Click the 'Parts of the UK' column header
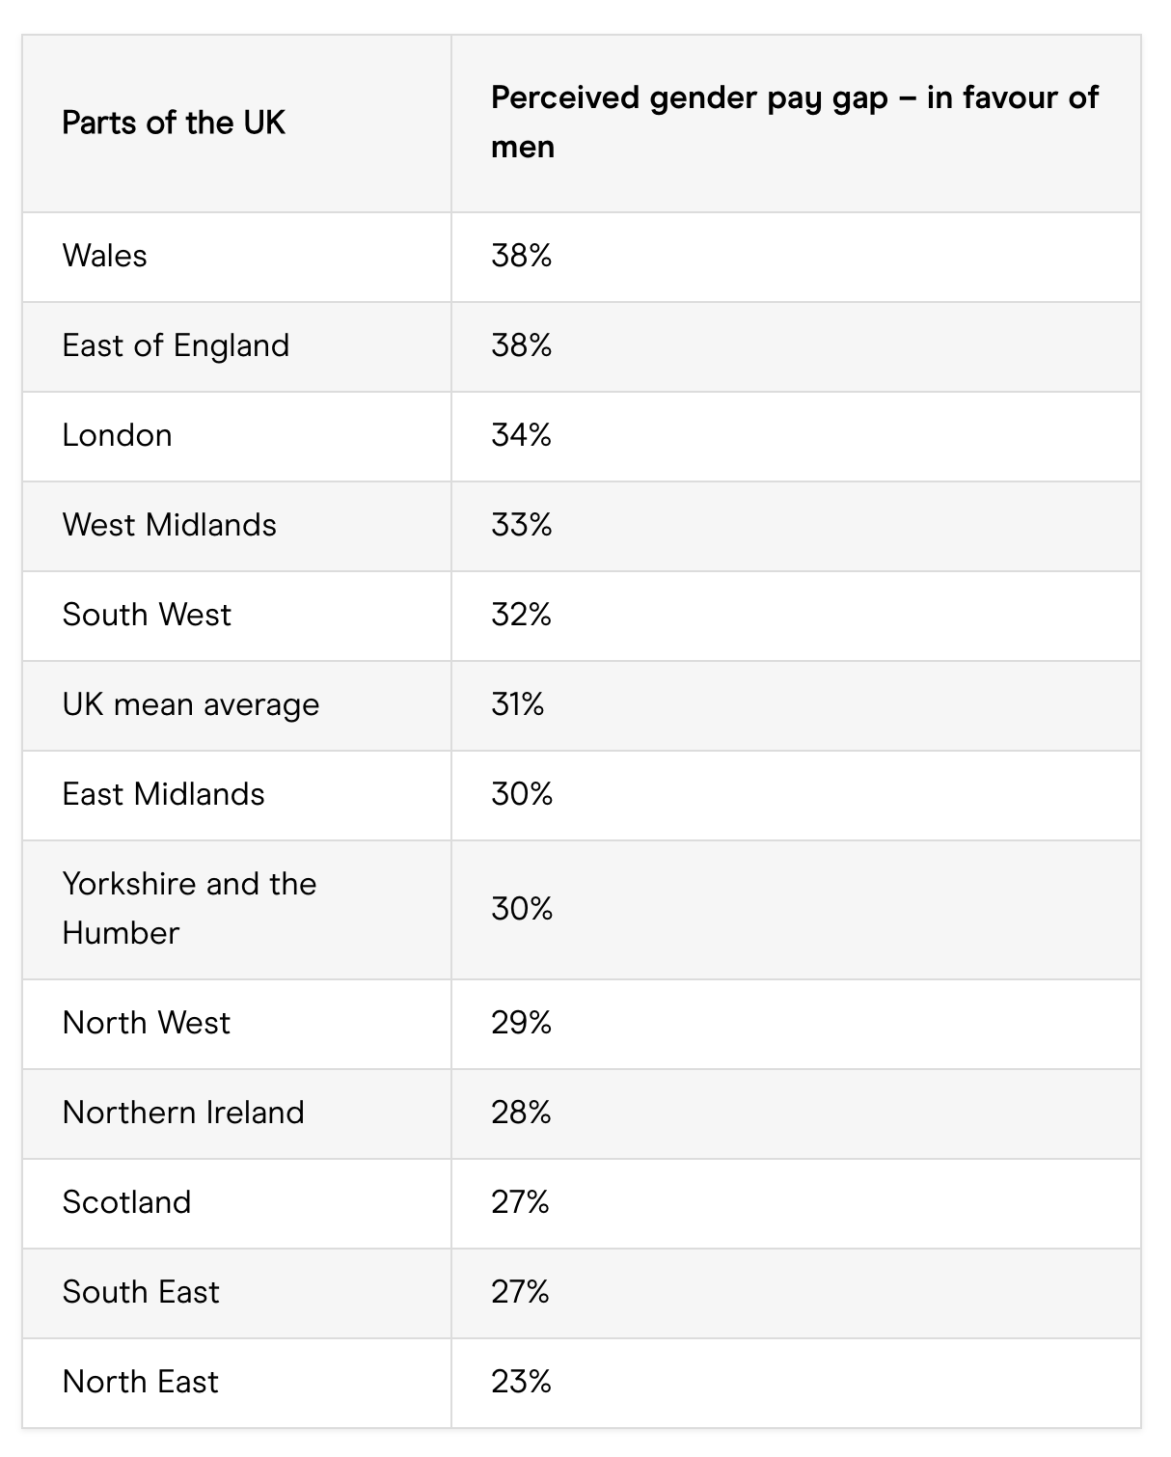The image size is (1171, 1457). click(x=174, y=123)
